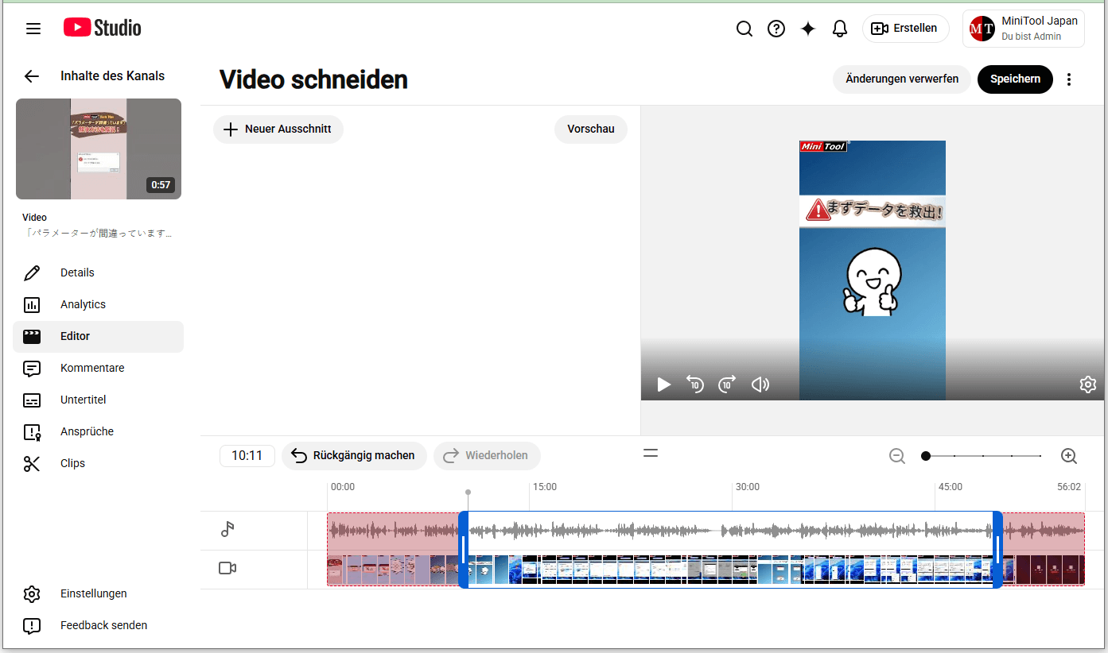Click the 56:02 end time label

1069,487
